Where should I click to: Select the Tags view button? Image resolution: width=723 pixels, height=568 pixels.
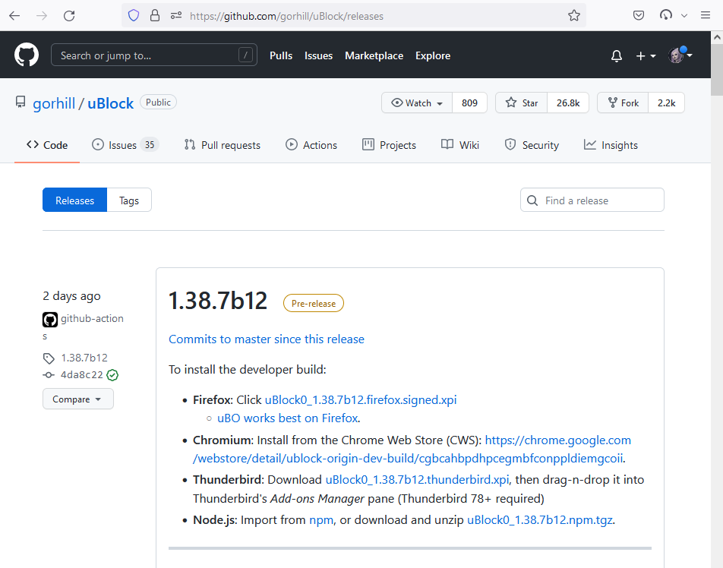[129, 200]
